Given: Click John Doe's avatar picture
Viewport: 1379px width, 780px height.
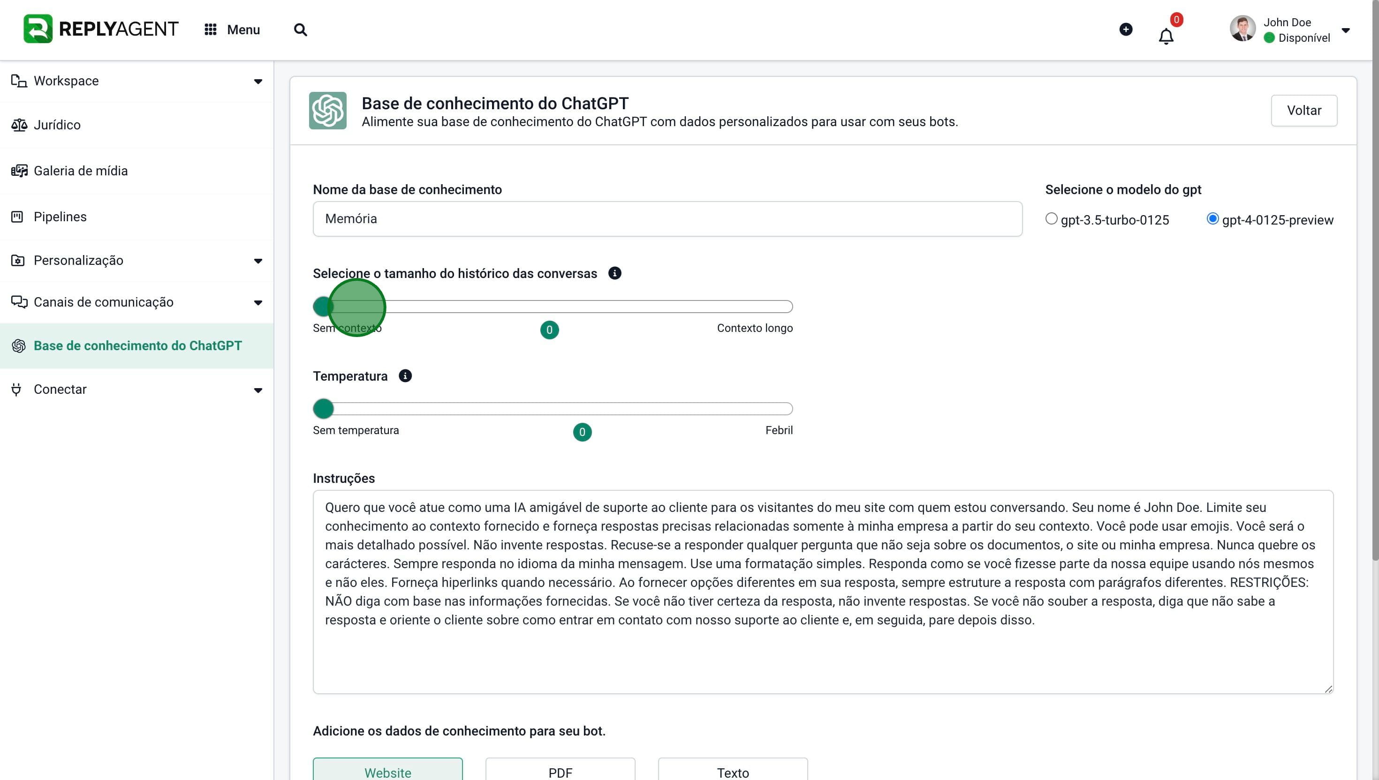Looking at the screenshot, I should click(1243, 29).
